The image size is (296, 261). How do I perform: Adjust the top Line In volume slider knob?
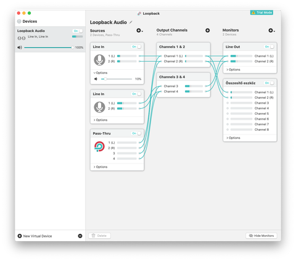coord(105,79)
